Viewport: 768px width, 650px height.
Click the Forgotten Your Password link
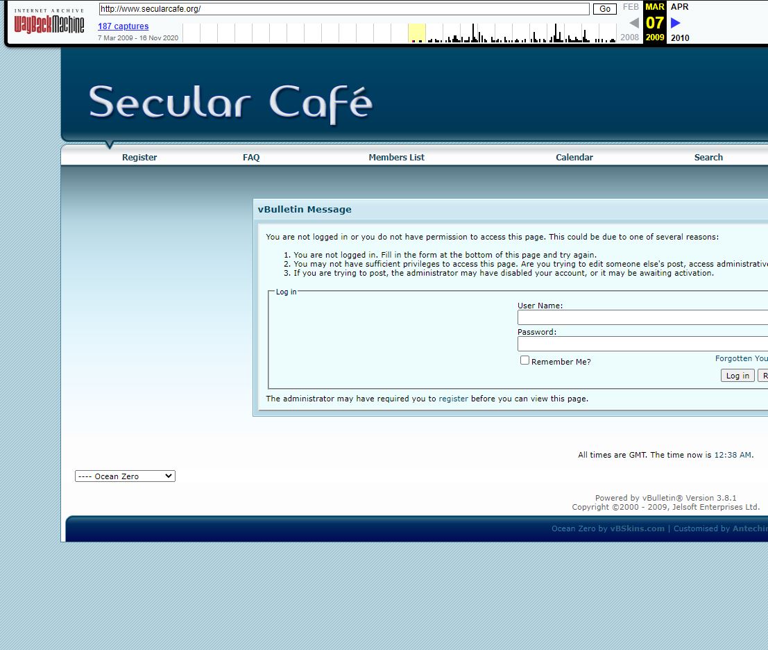click(741, 358)
